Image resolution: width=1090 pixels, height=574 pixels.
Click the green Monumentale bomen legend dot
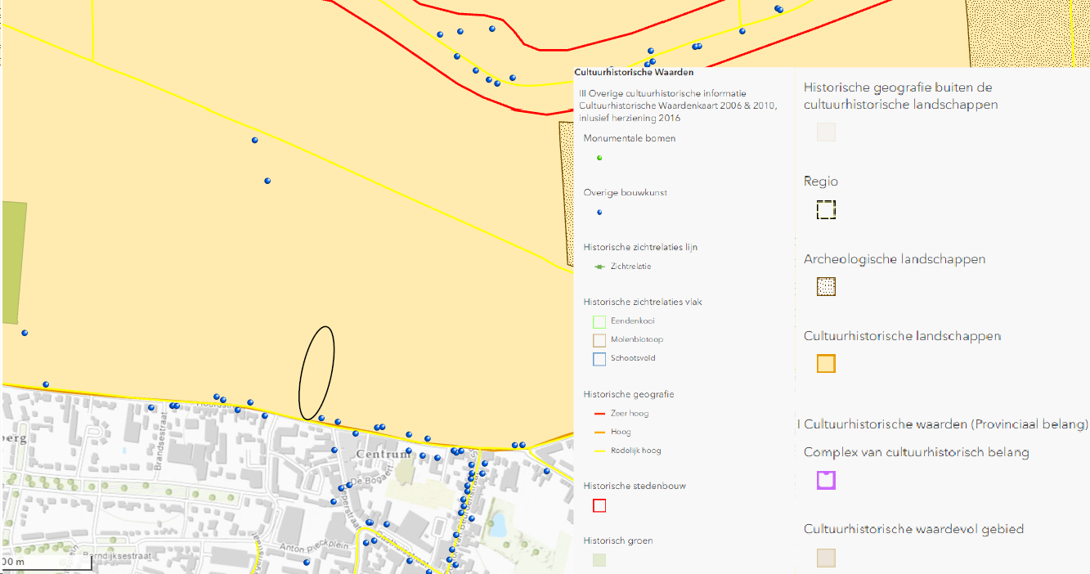(x=599, y=158)
